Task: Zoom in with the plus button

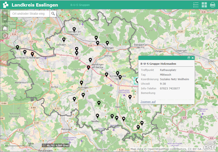Action: click(5, 13)
